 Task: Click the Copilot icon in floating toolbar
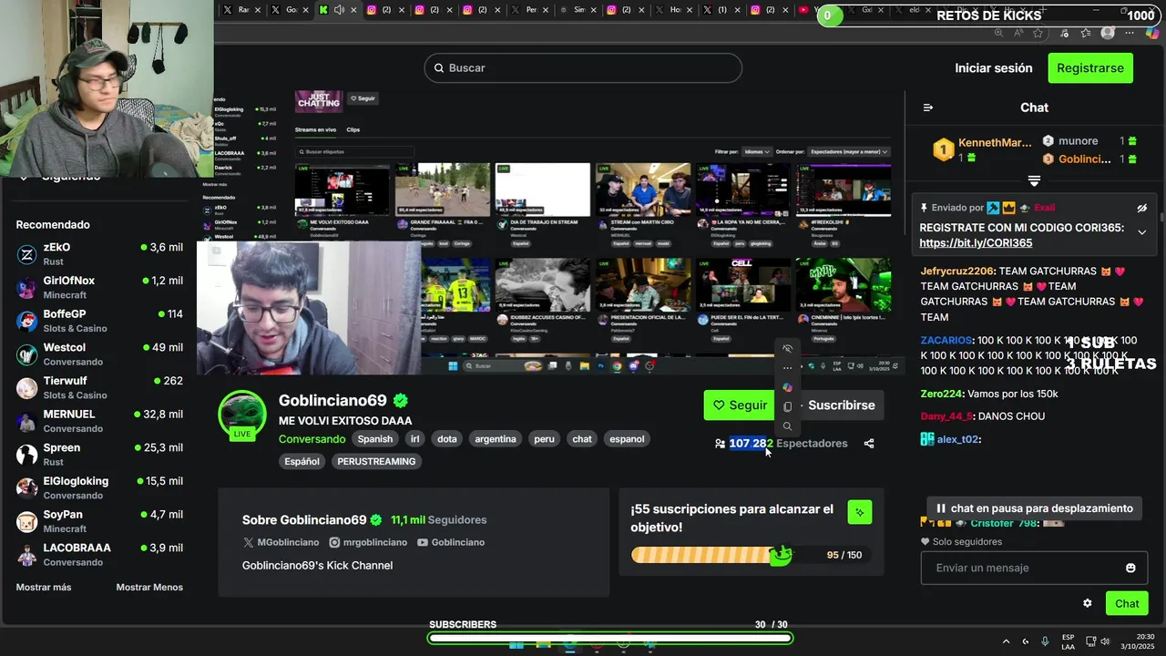click(787, 387)
